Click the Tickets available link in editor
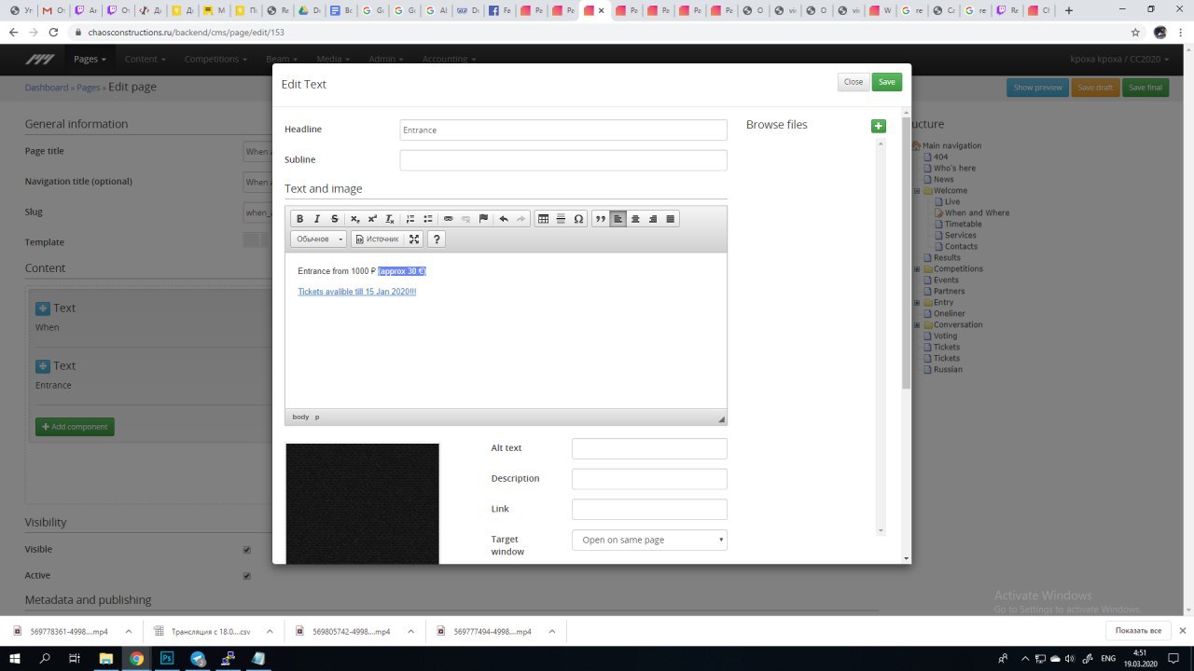The height and width of the screenshot is (671, 1194). click(x=356, y=292)
